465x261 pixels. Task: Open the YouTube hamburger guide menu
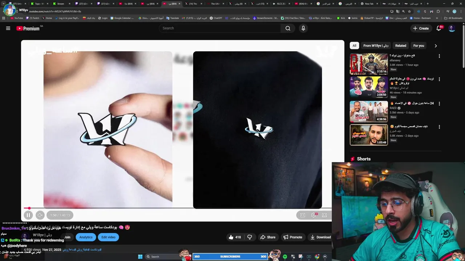(x=8, y=28)
